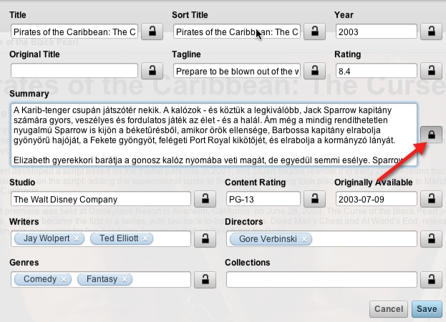Toggle the Rating field lock

tap(431, 70)
